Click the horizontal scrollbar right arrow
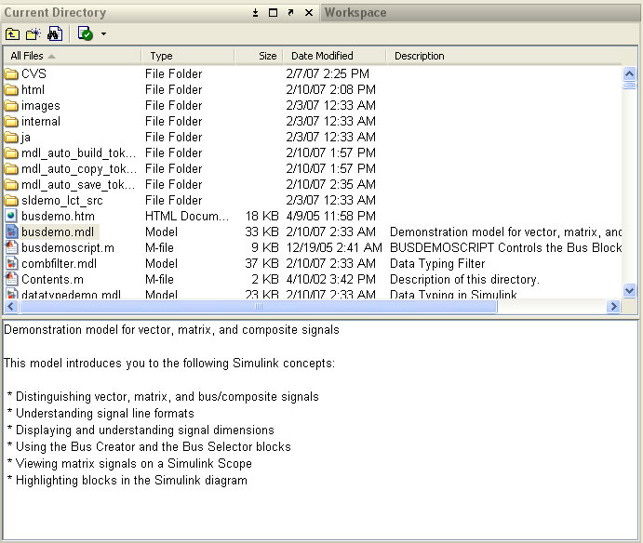The height and width of the screenshot is (543, 643). coord(613,306)
